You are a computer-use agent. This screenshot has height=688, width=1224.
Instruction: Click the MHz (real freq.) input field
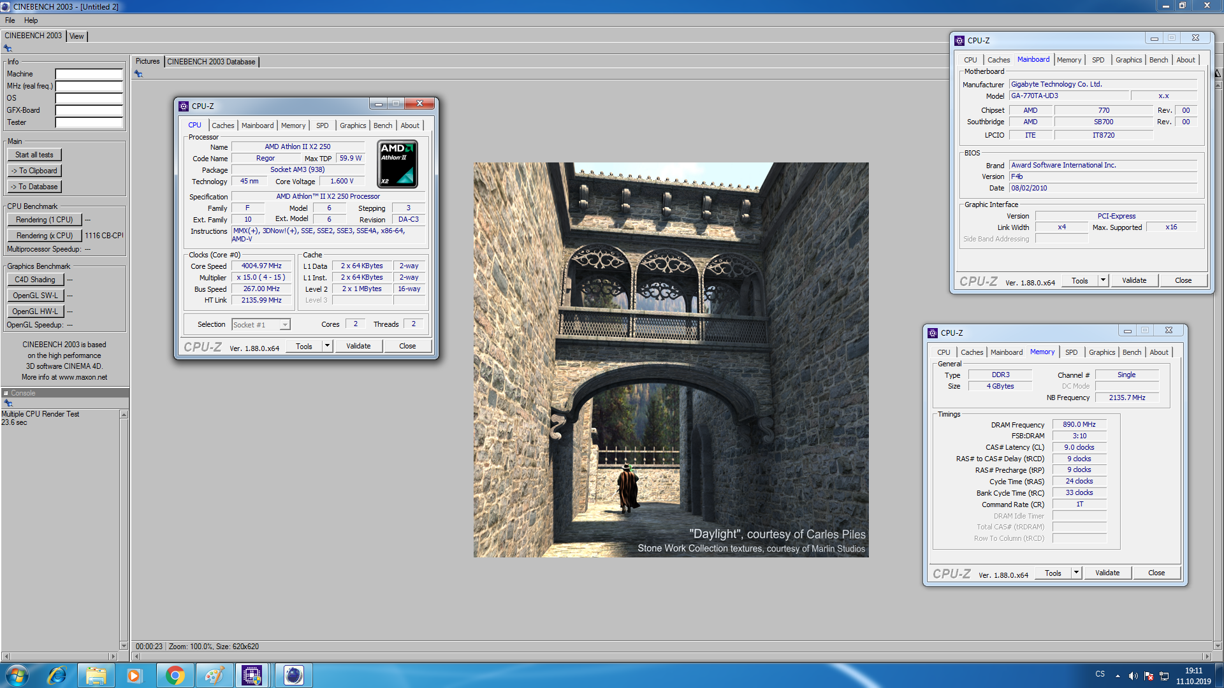click(89, 86)
